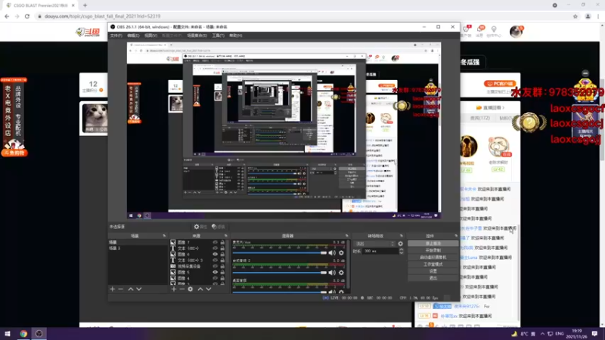The image size is (605, 340).
Task: Adjust 麦克风/Aux volume slider
Action: click(279, 253)
